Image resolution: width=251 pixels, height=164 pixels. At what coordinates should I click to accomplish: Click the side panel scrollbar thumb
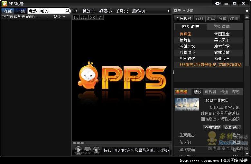pyautogui.click(x=247, y=43)
